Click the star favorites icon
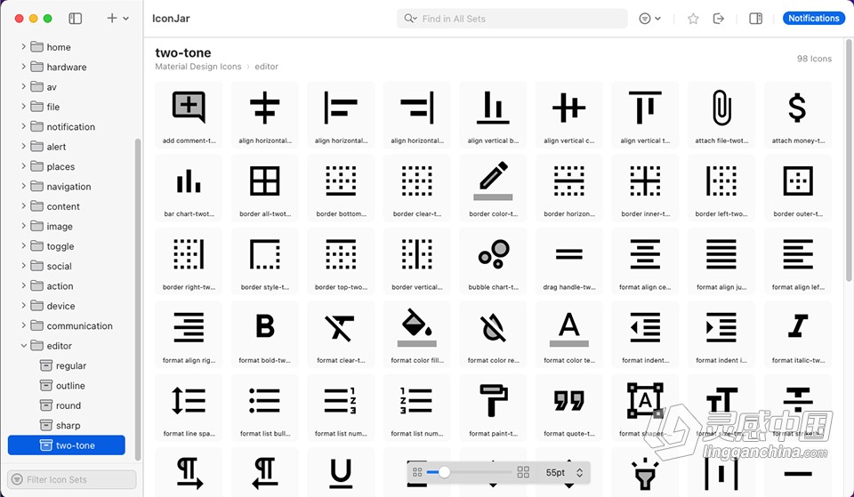The height and width of the screenshot is (497, 854). (693, 19)
